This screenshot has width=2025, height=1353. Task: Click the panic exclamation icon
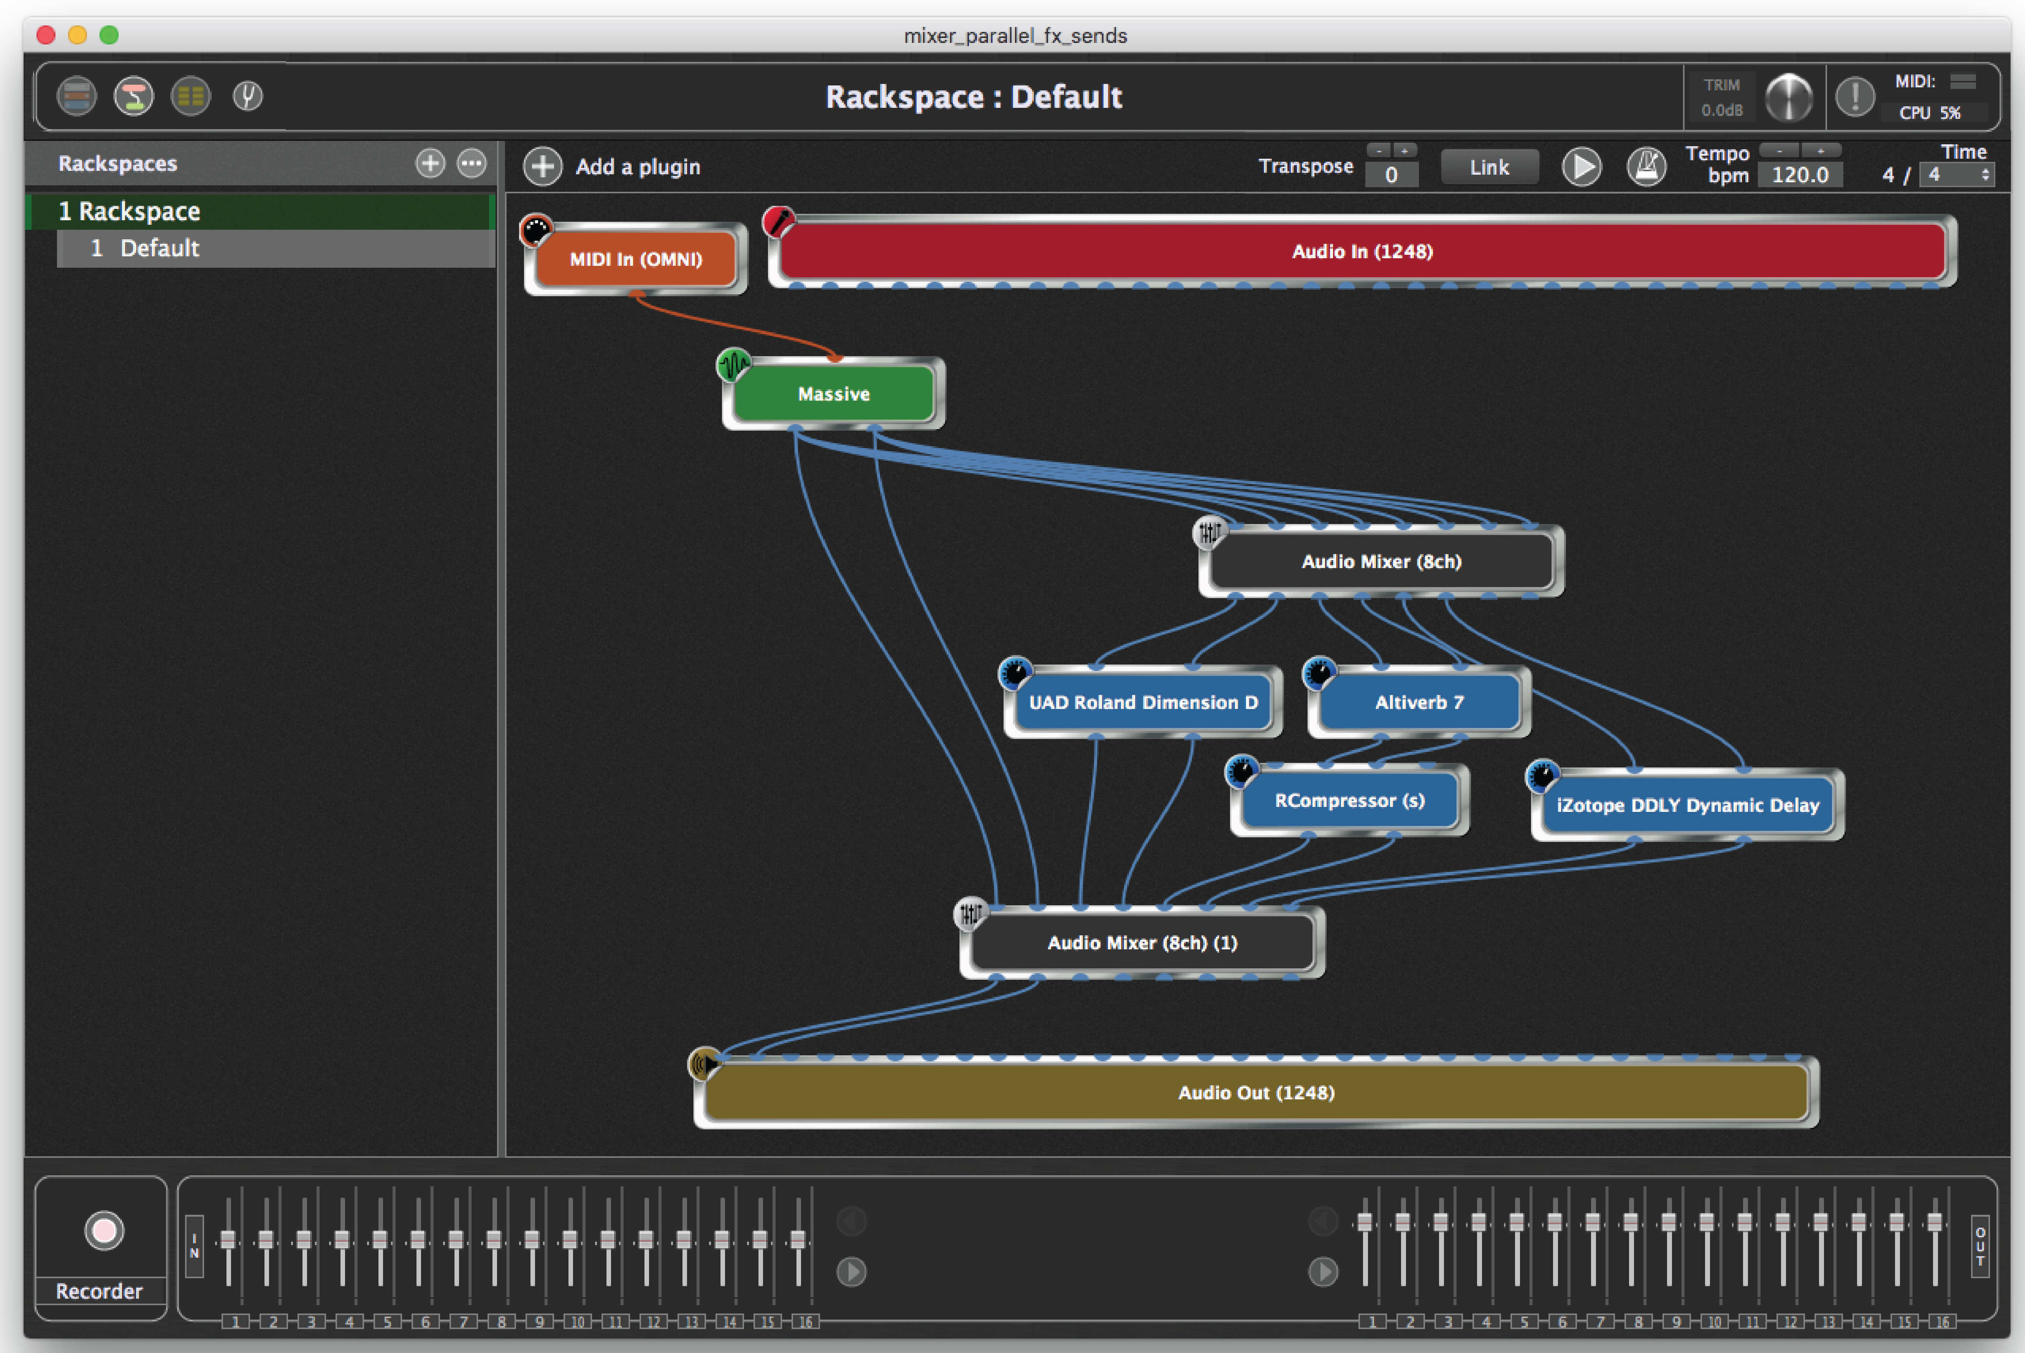[x=1855, y=96]
